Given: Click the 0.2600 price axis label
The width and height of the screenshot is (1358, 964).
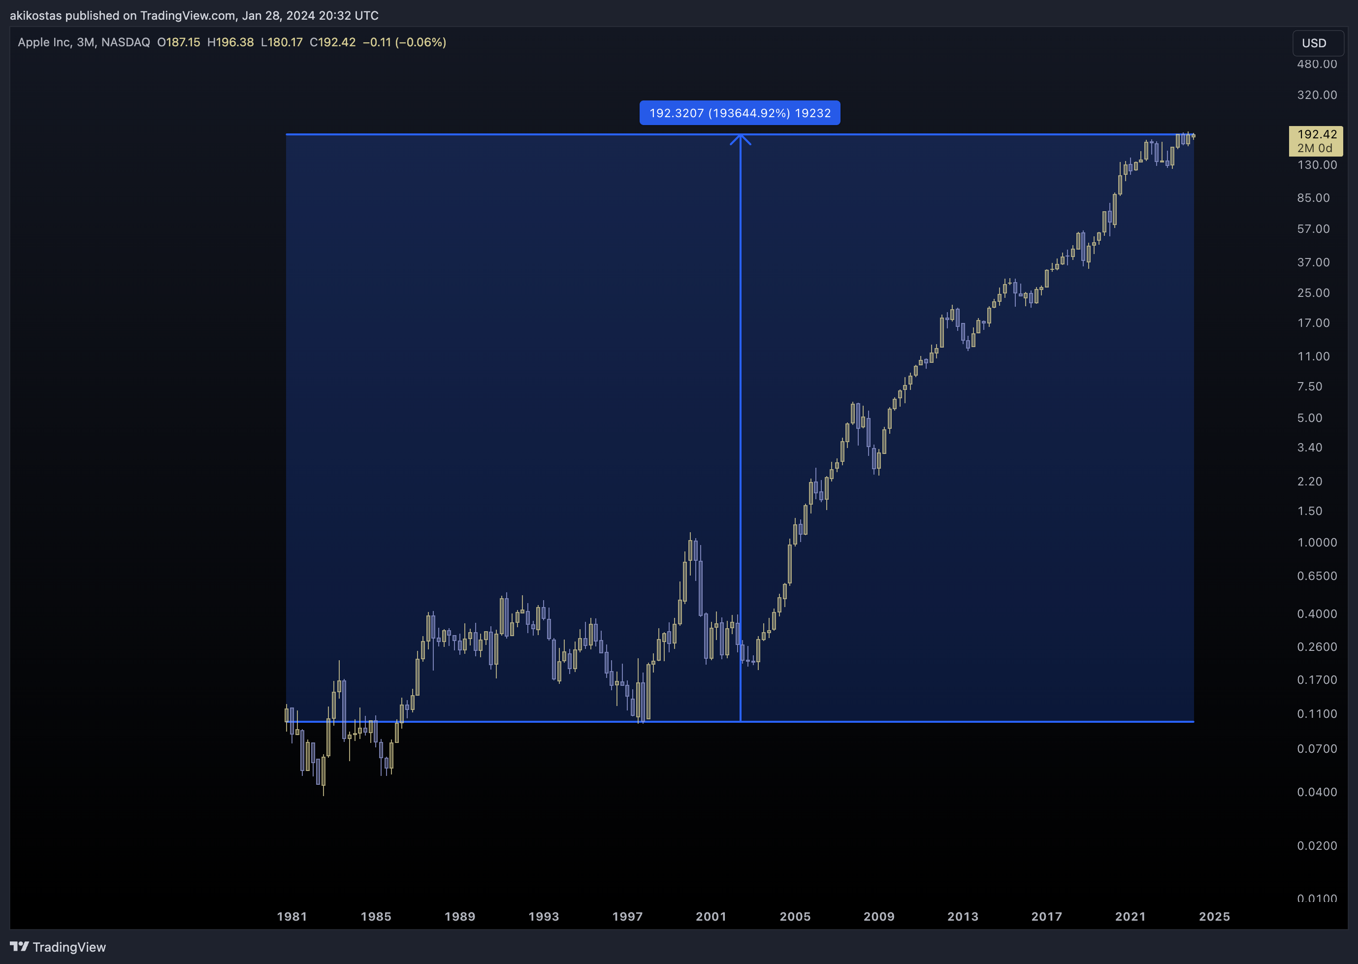Looking at the screenshot, I should point(1317,647).
